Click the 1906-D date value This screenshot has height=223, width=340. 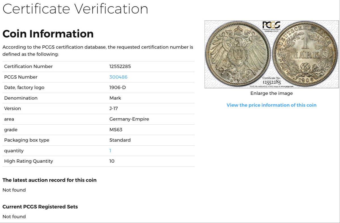coord(117,88)
